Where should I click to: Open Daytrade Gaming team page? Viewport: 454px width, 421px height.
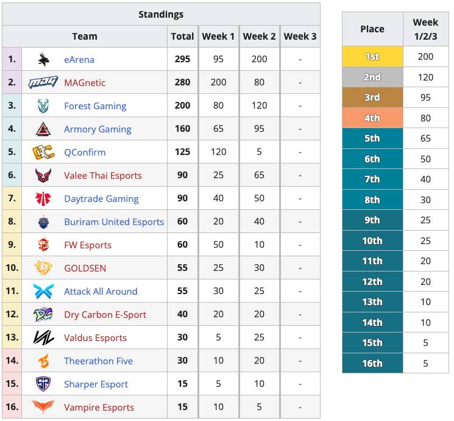pos(101,199)
